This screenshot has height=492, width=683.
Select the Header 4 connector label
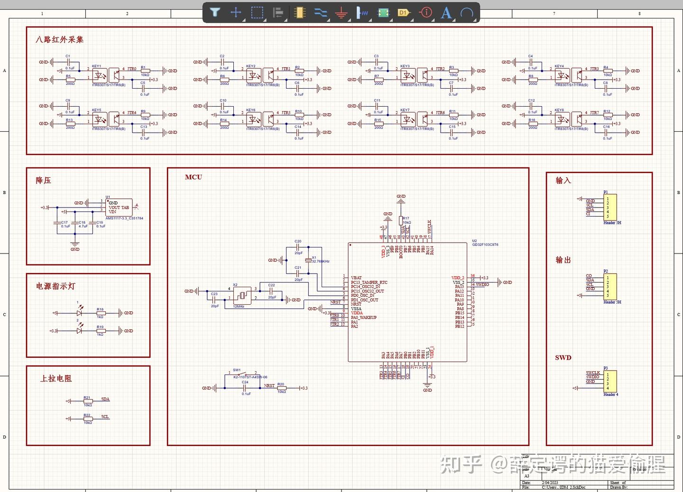(611, 394)
